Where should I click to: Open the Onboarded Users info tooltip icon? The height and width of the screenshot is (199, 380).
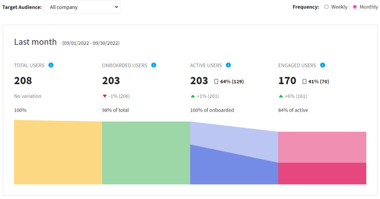point(154,65)
